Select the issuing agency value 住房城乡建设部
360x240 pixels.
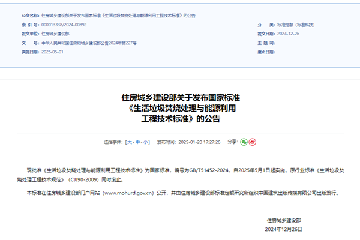coord(55,34)
